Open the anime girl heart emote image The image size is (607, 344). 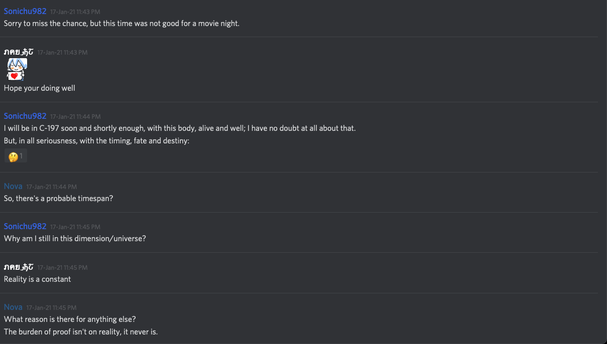17,69
